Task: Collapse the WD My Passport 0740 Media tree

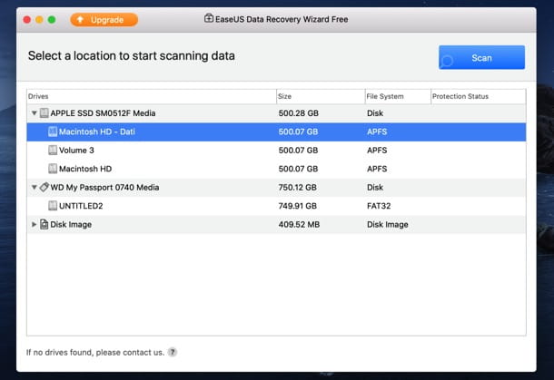Action: [35, 187]
